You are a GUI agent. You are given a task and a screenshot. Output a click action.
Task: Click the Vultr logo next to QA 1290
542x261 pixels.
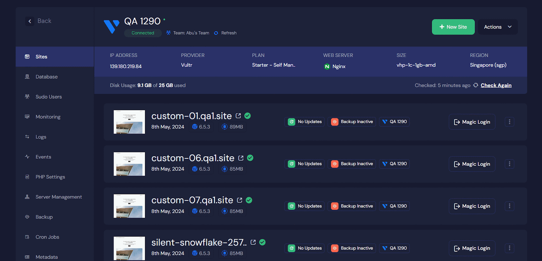[x=111, y=26]
